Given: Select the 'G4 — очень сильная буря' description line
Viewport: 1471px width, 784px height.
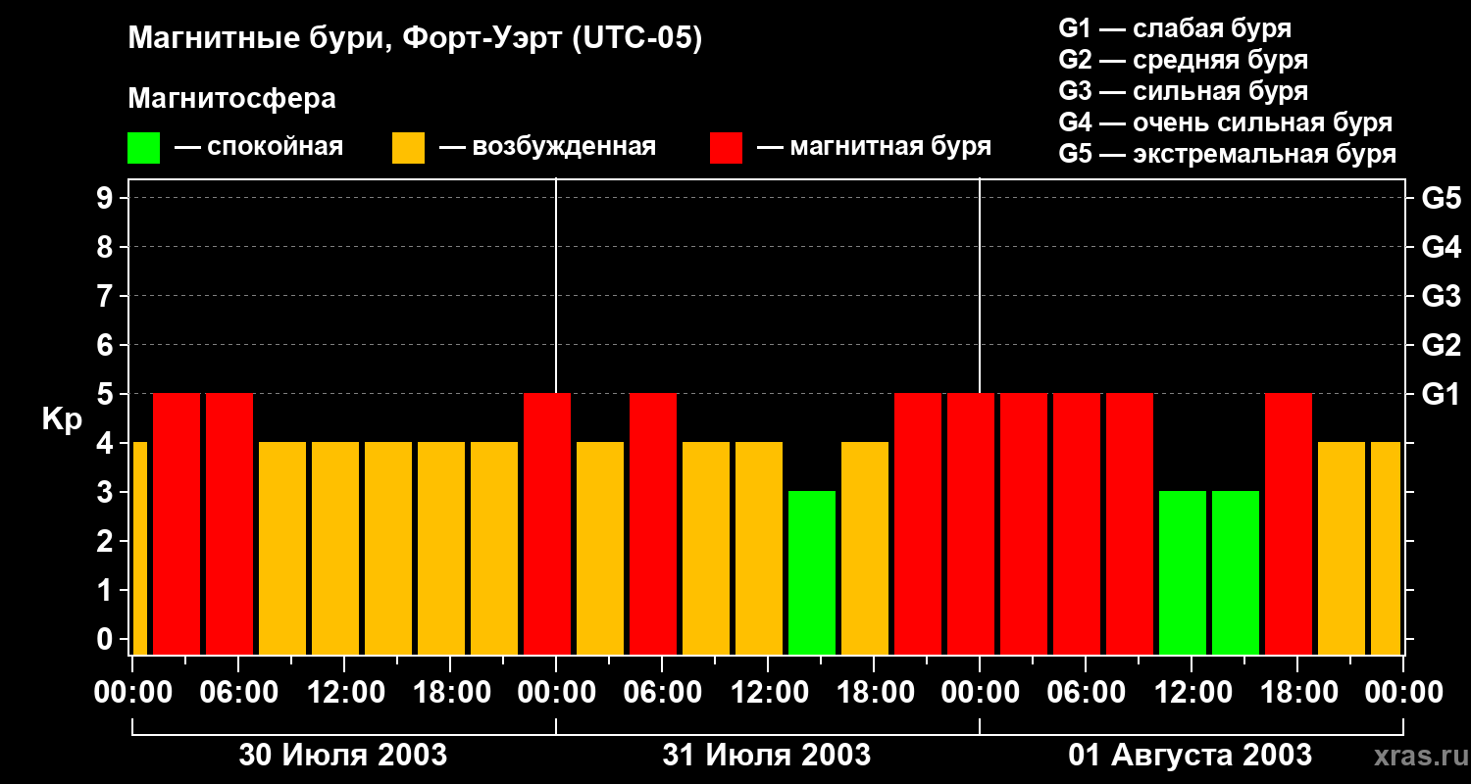Looking at the screenshot, I should [1226, 122].
